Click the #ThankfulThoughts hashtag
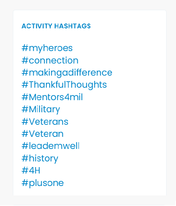Viewport: 176px width, 206px height. (64, 85)
